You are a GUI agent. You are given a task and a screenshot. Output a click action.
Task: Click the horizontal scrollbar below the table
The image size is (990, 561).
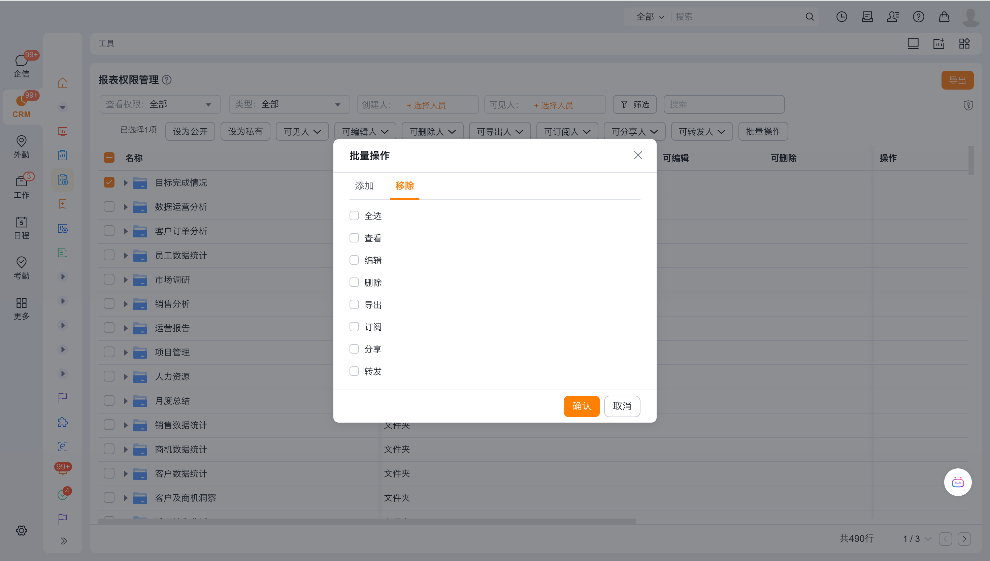click(x=367, y=521)
